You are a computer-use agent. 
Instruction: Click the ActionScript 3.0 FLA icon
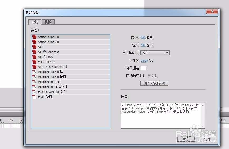(x=34, y=37)
